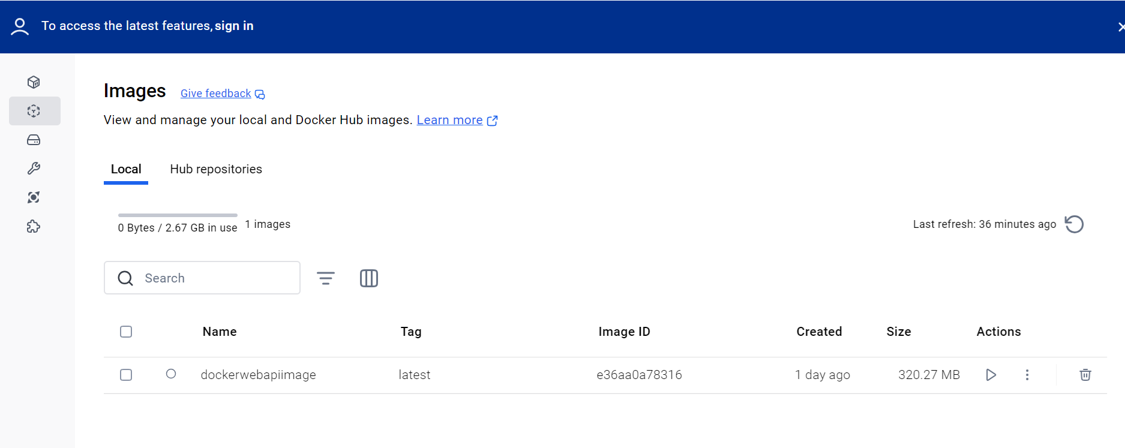Click the 1 day ago cell
The height and width of the screenshot is (448, 1125).
(823, 375)
